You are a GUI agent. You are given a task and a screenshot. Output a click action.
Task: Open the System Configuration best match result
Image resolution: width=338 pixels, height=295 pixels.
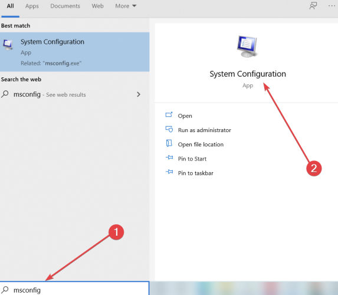pyautogui.click(x=74, y=52)
